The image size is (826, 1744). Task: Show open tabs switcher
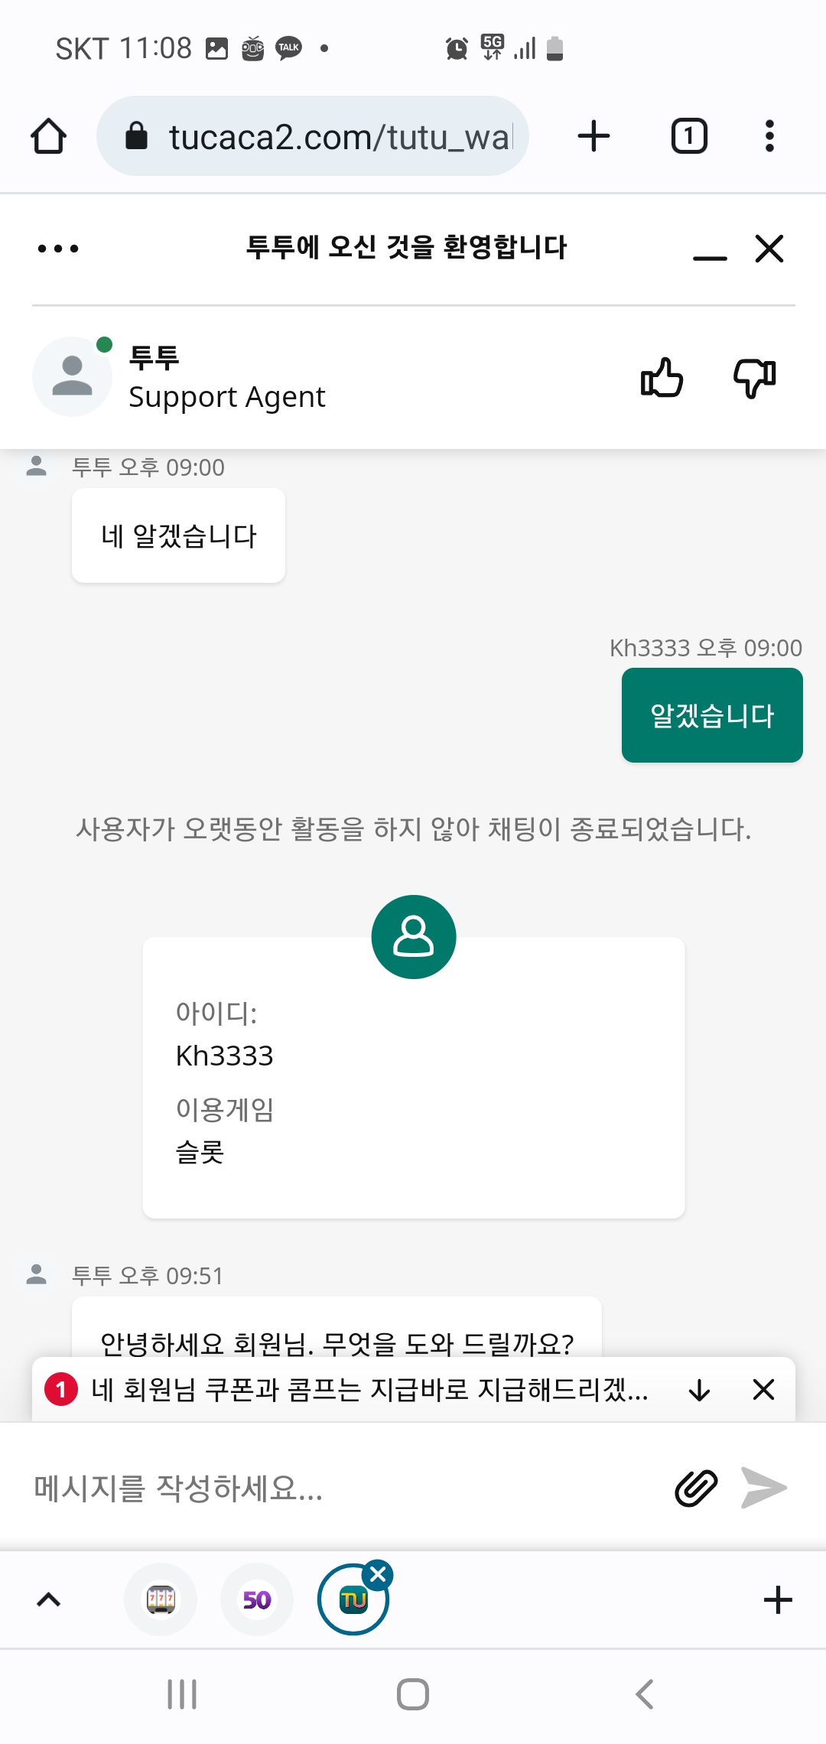689,136
